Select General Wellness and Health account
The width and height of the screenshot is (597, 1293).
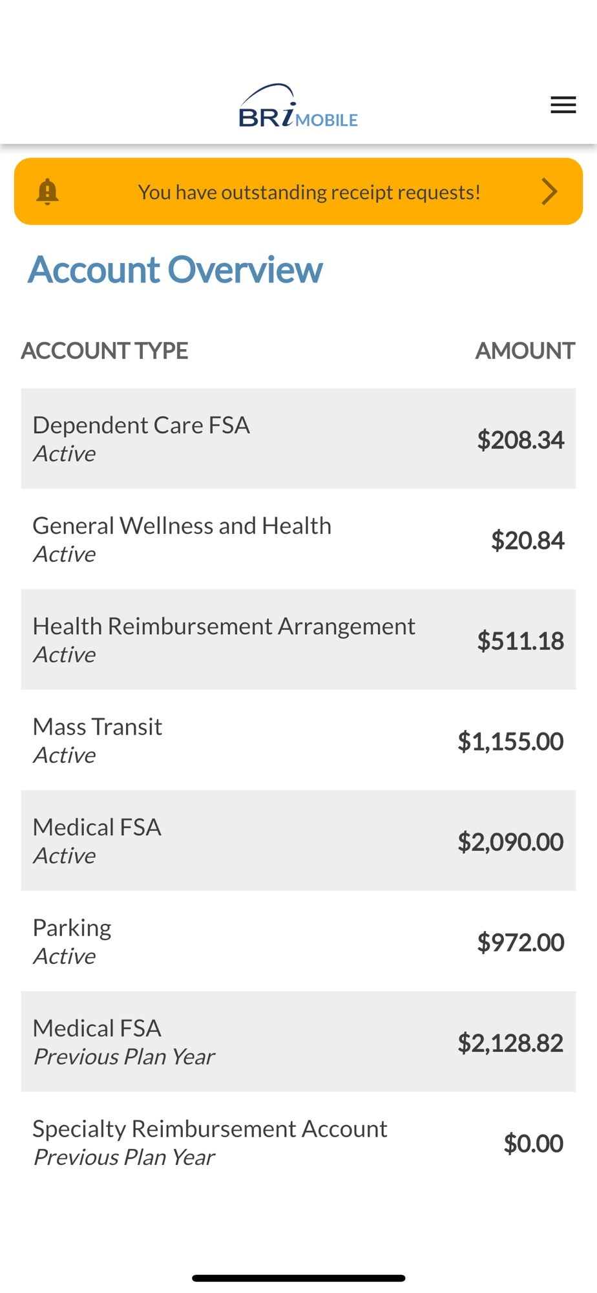tap(298, 539)
